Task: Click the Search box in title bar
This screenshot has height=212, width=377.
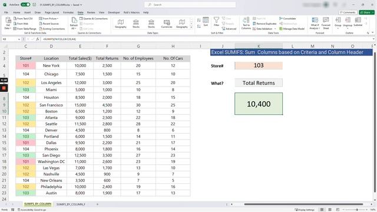Action: (190, 5)
